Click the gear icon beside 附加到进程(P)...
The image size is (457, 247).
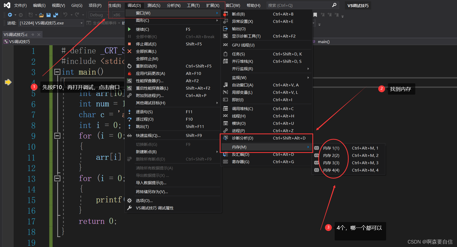[x=129, y=95]
